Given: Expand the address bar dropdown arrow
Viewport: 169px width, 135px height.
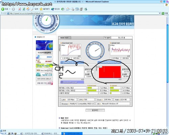Looking at the screenshot, I should tap(160, 13).
